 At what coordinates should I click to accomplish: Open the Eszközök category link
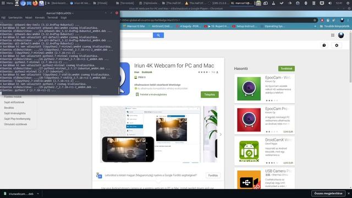[147, 72]
